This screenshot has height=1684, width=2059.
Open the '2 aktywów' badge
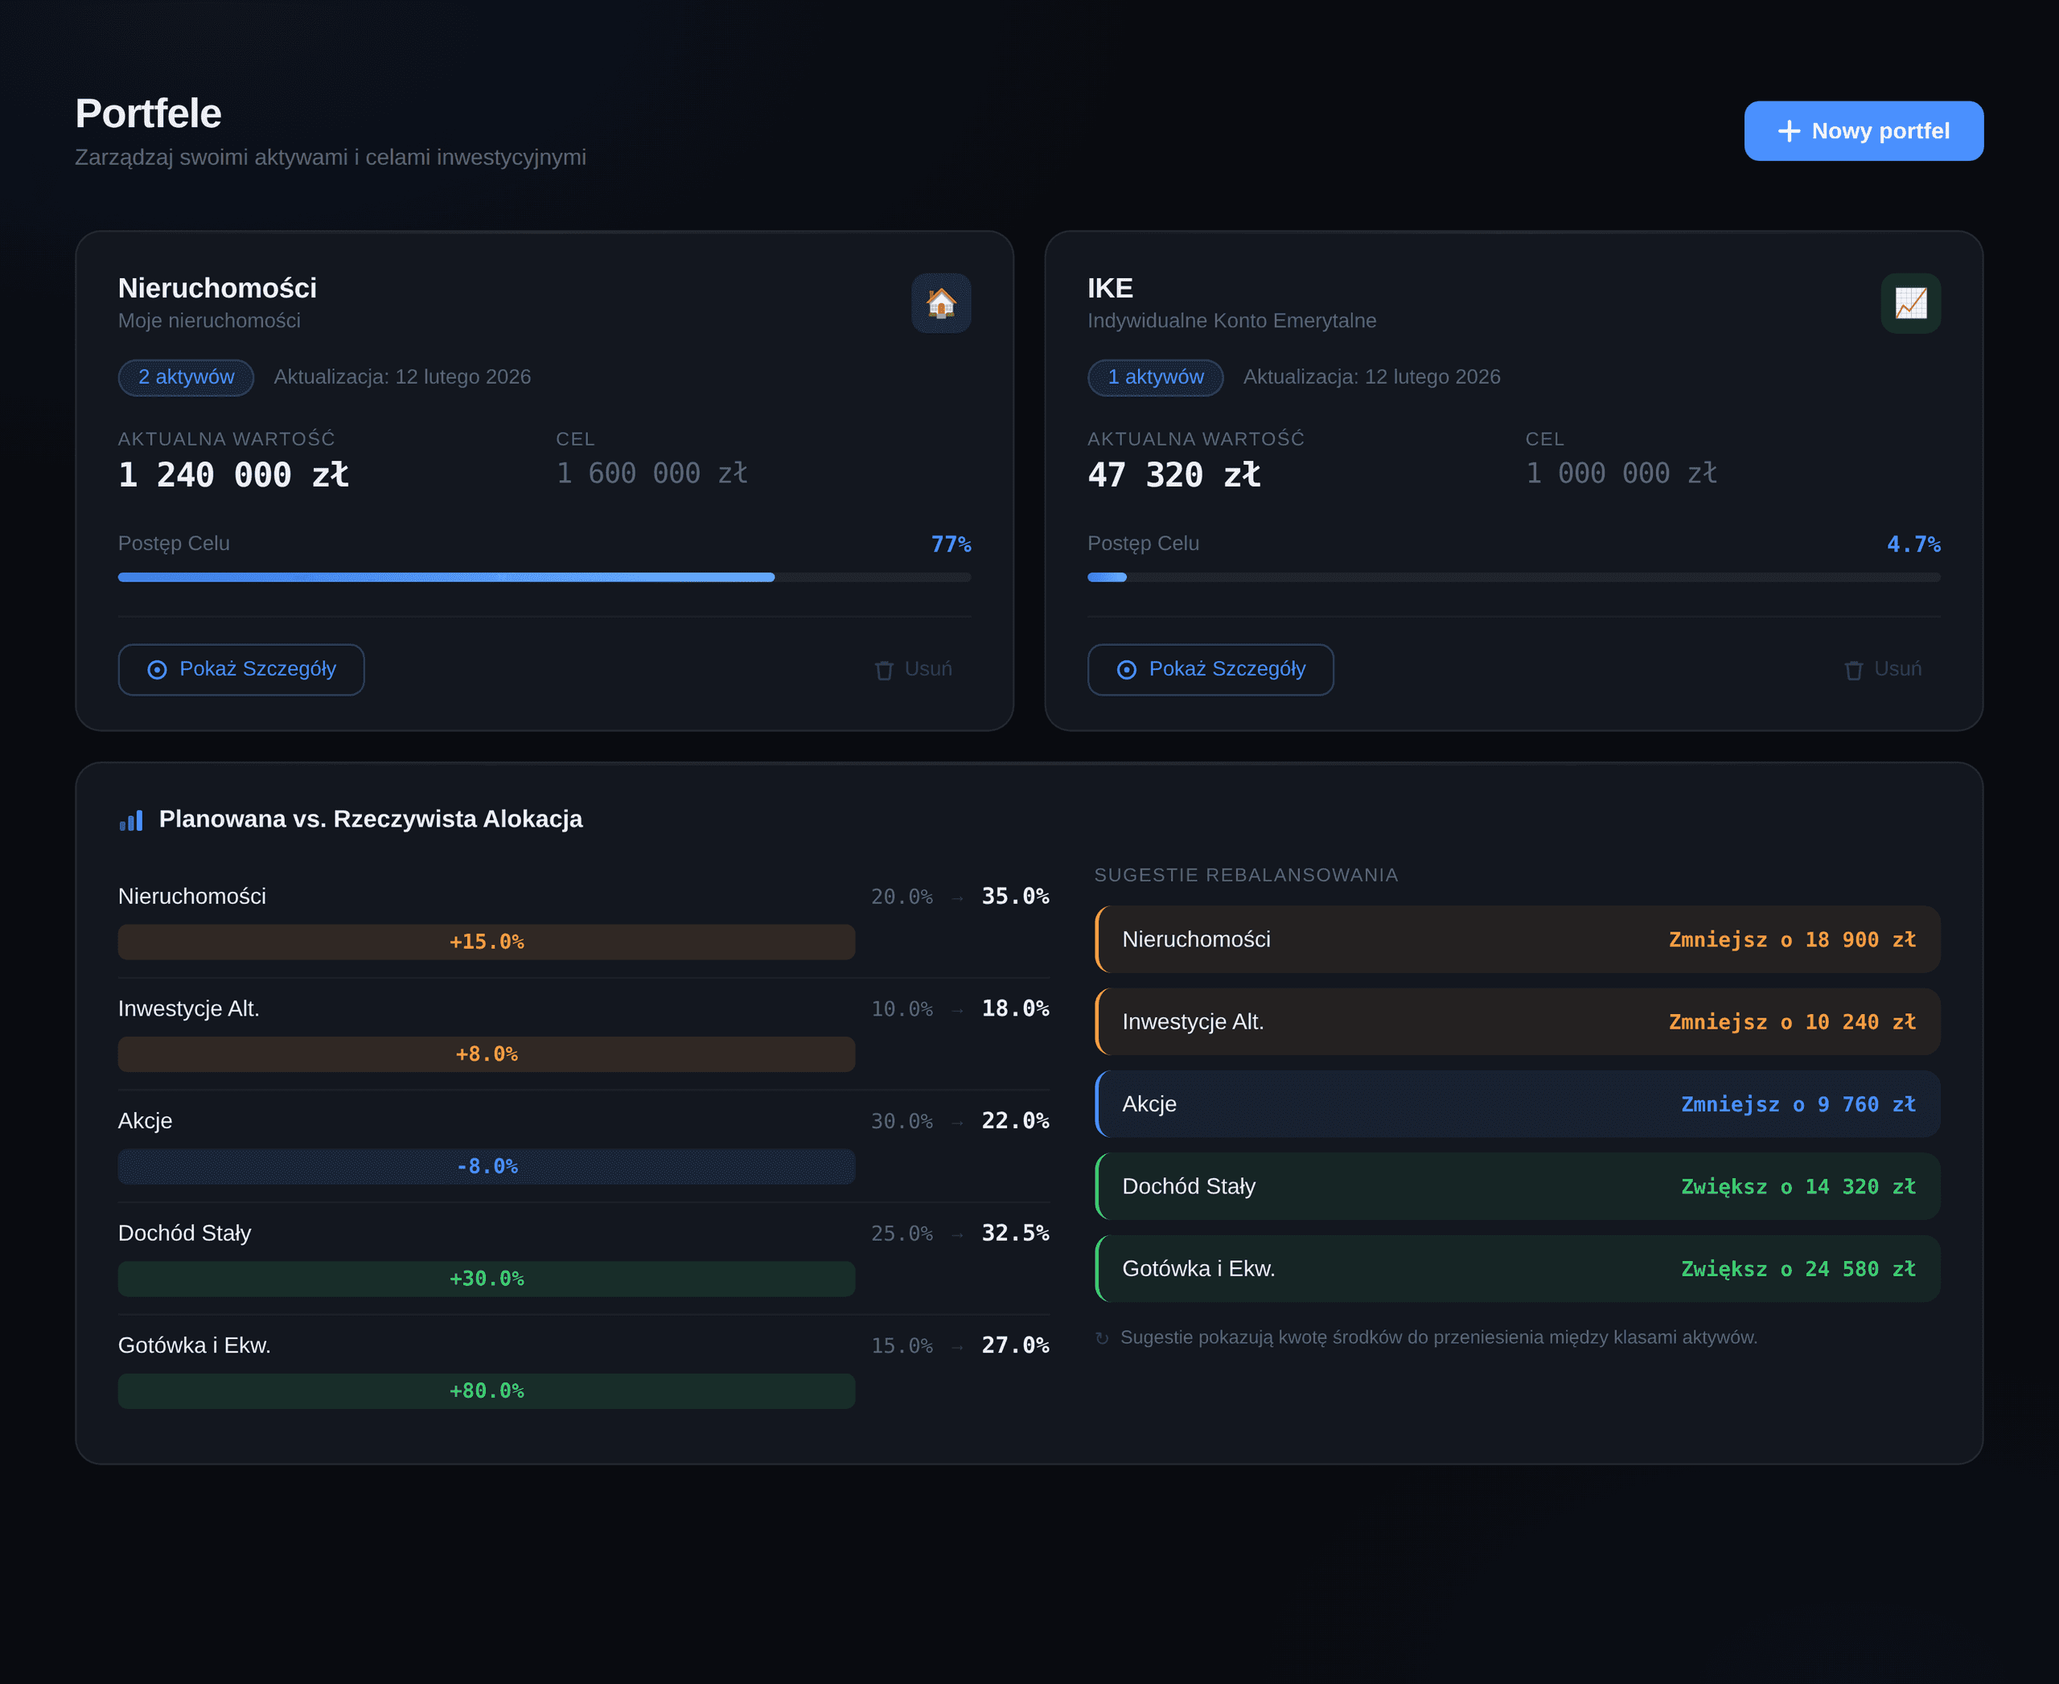187,377
